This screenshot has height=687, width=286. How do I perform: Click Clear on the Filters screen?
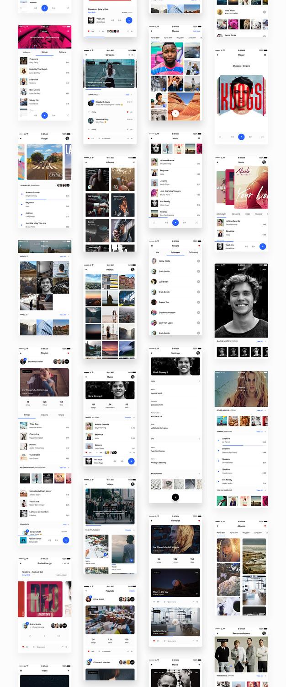tap(264, 270)
